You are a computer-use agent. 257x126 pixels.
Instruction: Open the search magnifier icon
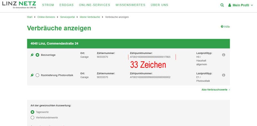click(222, 5)
